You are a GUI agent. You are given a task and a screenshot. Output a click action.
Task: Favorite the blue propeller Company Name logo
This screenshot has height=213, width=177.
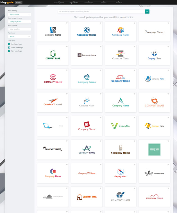[x=101, y=23]
